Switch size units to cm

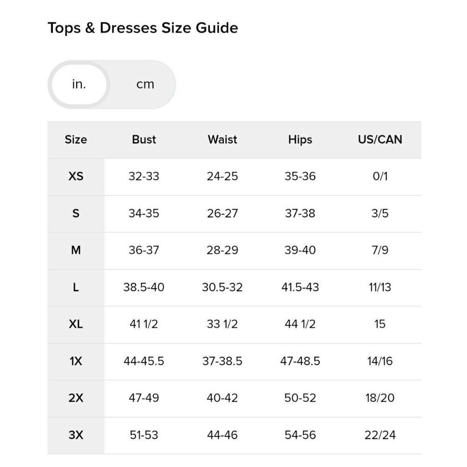[145, 85]
